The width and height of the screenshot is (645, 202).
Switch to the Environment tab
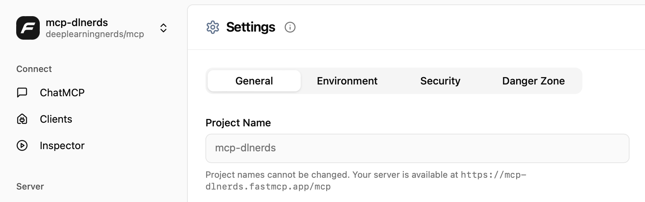[347, 81]
